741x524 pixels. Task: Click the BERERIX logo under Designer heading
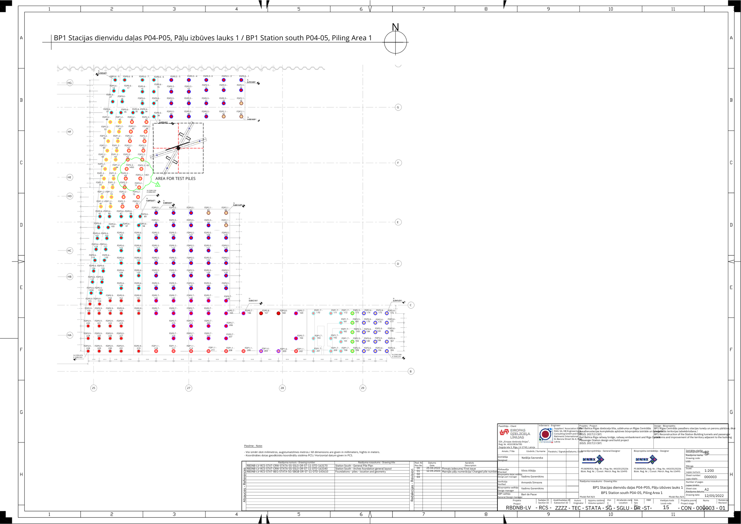click(646, 459)
